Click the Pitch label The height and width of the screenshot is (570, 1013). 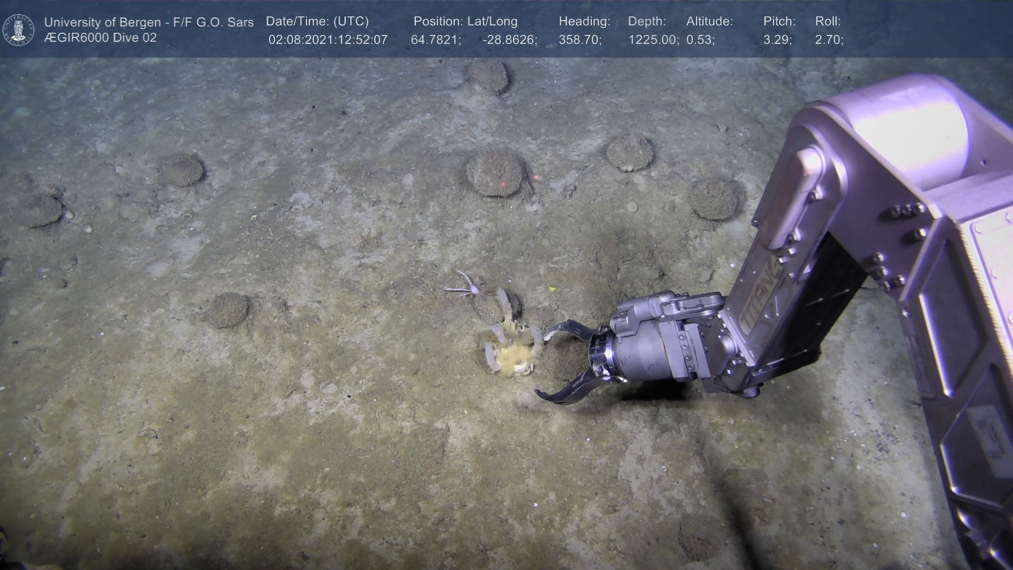[779, 22]
